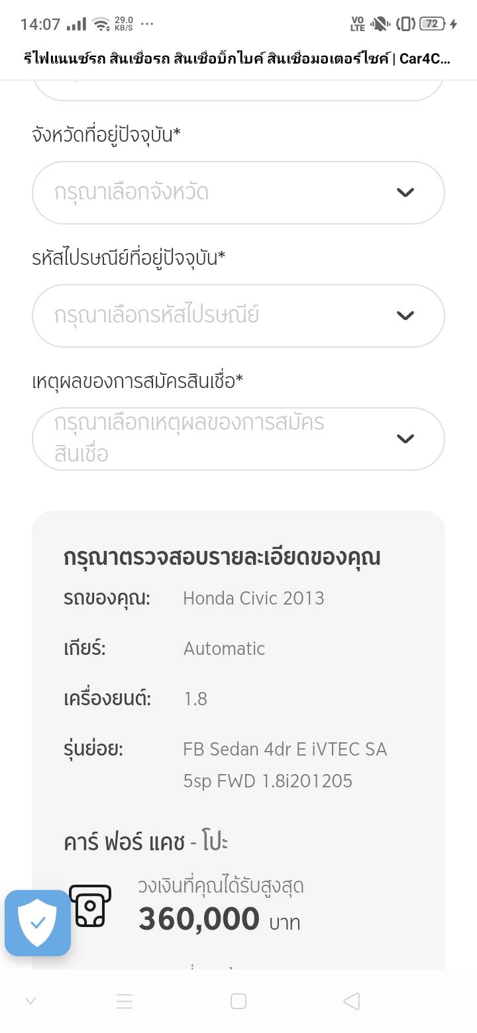Tap the cash loan amount icon
The height and width of the screenshot is (1033, 477).
click(91, 906)
